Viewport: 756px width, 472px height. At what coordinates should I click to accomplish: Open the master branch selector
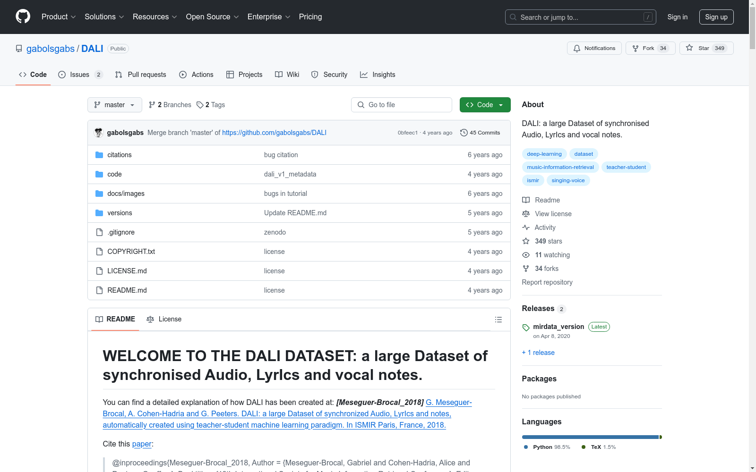click(115, 105)
